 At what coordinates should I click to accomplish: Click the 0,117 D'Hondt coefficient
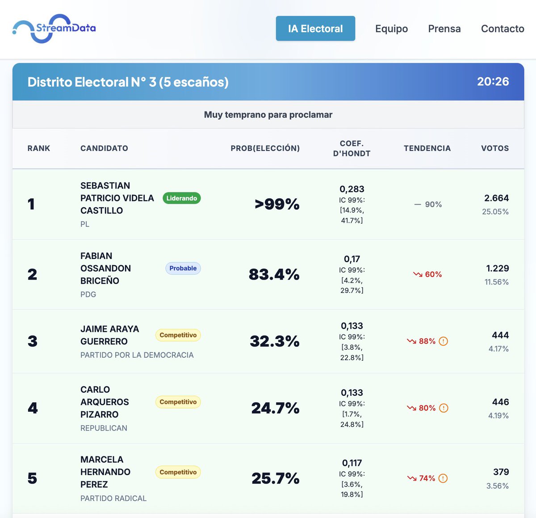(352, 463)
